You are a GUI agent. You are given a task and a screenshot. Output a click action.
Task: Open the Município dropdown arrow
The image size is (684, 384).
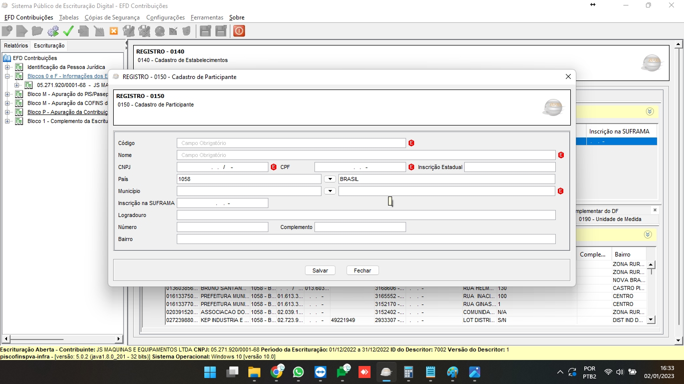tap(329, 191)
